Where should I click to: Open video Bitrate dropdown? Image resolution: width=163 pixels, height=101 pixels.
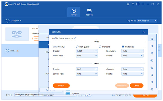click(133, 56)
